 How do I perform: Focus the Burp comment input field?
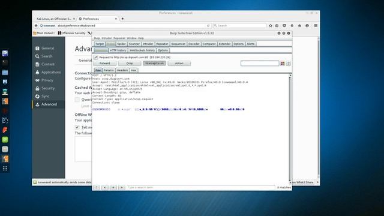coord(260,64)
